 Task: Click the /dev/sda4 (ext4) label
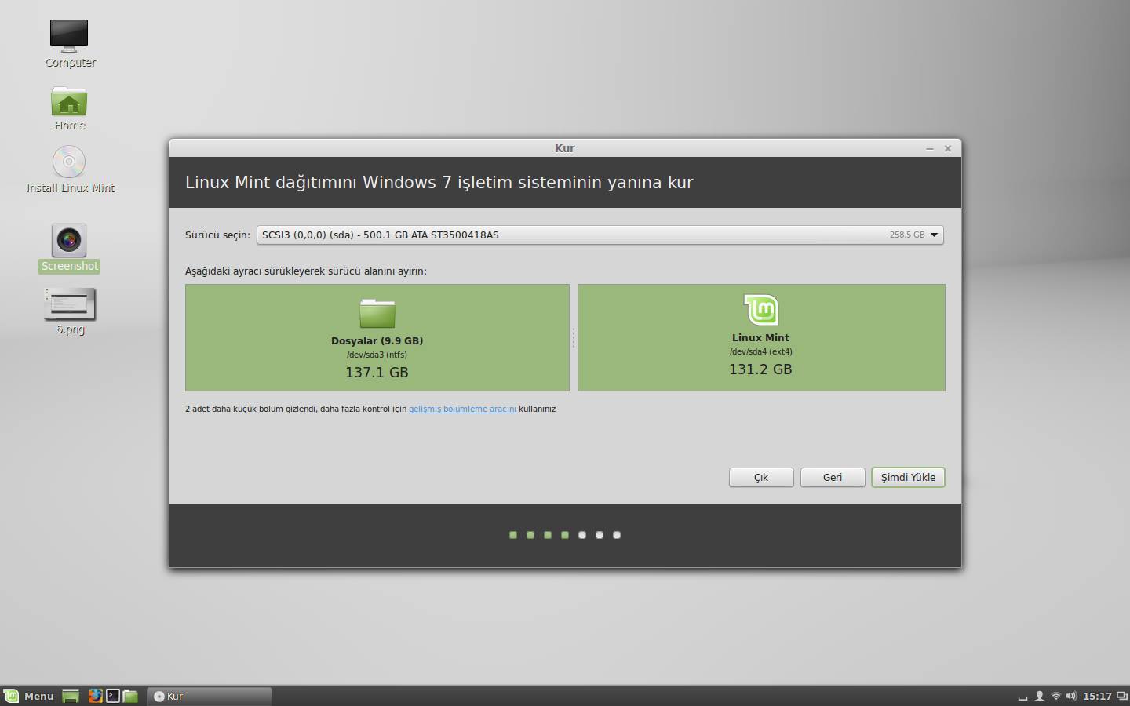(760, 351)
